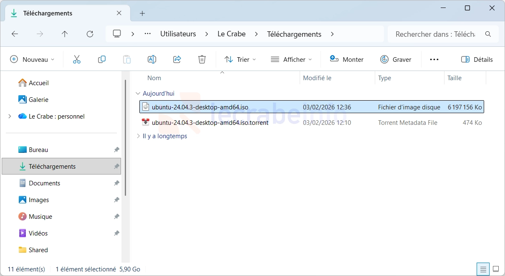
Task: Switch to large thumbnails view
Action: [x=496, y=269]
